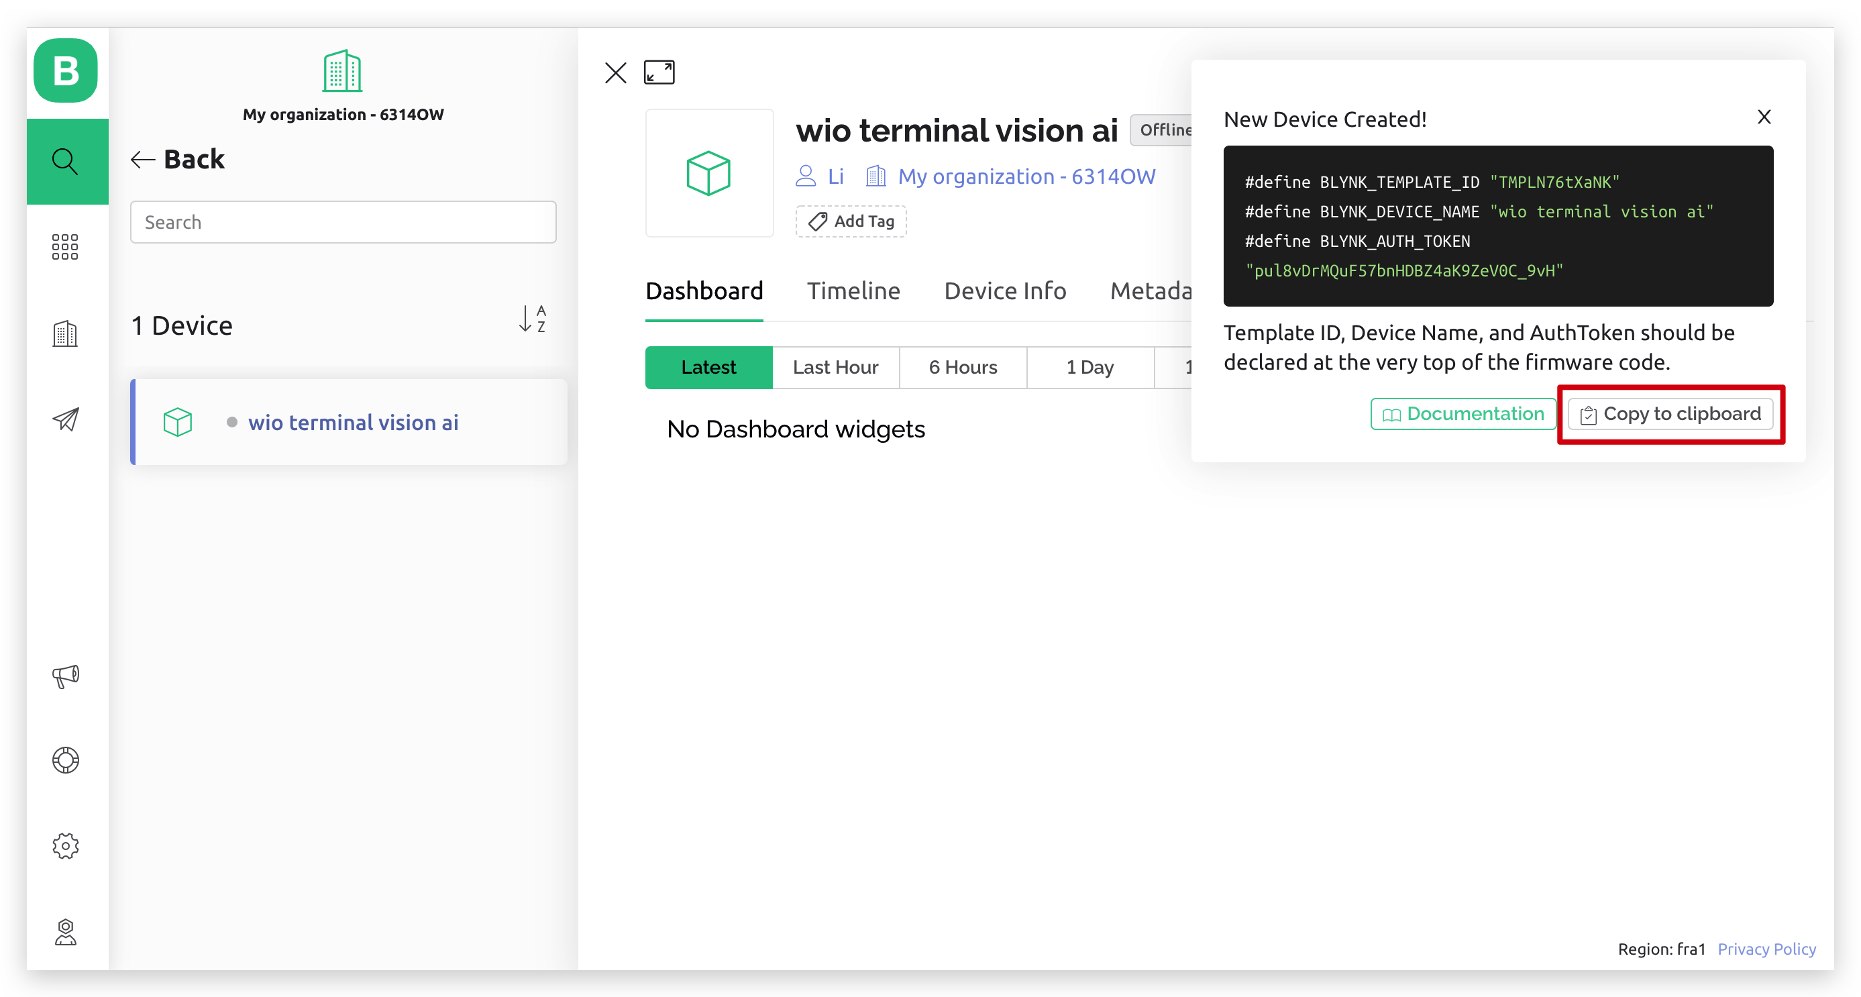The height and width of the screenshot is (997, 1861).
Task: Select the Latest time range
Action: coord(708,367)
